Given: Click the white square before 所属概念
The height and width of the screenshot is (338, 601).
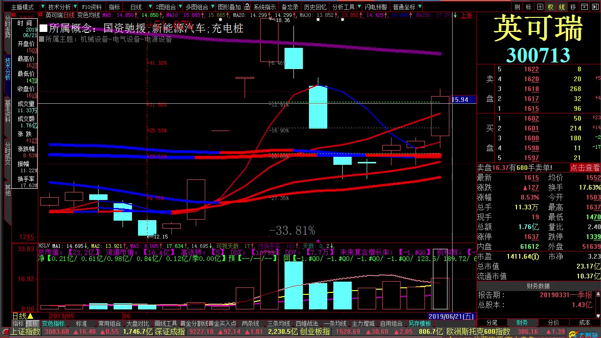Looking at the screenshot, I should pyautogui.click(x=43, y=29).
